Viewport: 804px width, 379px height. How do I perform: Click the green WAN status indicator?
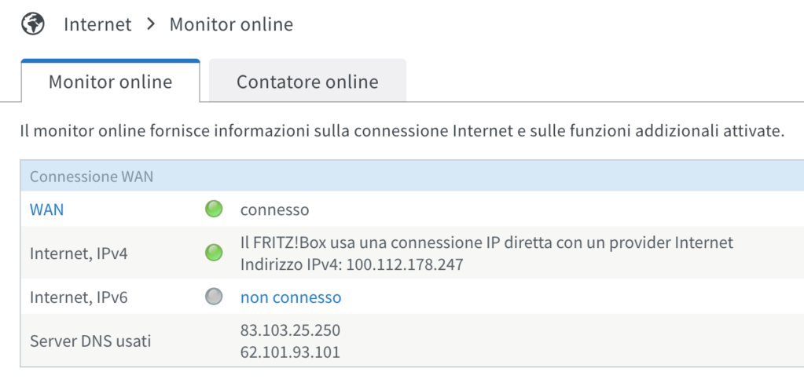pyautogui.click(x=214, y=209)
